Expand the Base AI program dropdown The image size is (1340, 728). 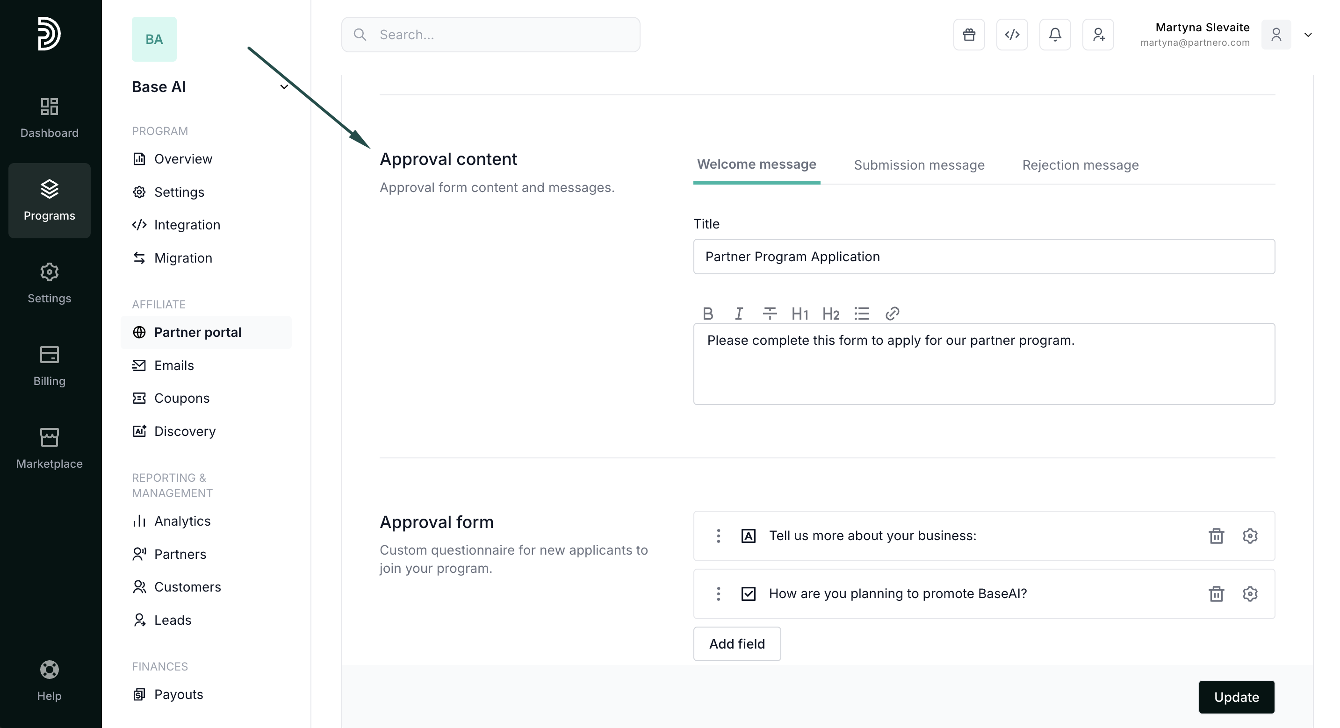tap(284, 87)
